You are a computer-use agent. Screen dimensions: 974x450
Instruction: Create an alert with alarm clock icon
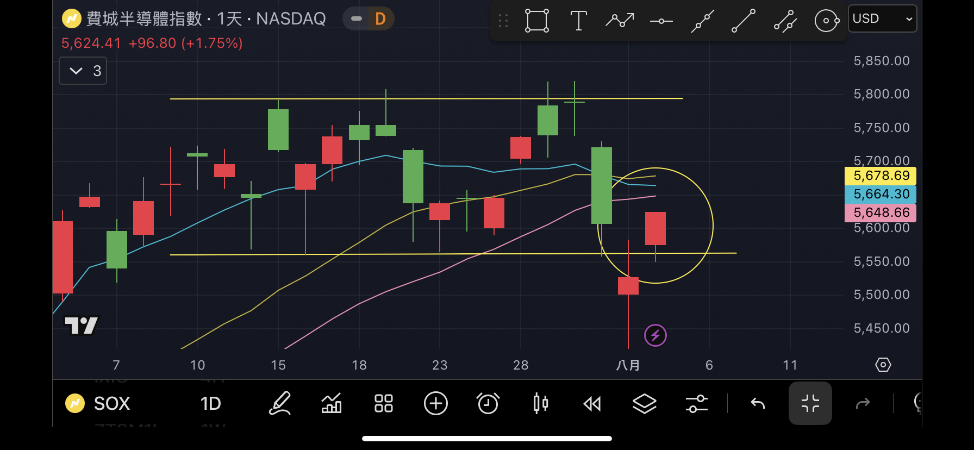pyautogui.click(x=488, y=403)
